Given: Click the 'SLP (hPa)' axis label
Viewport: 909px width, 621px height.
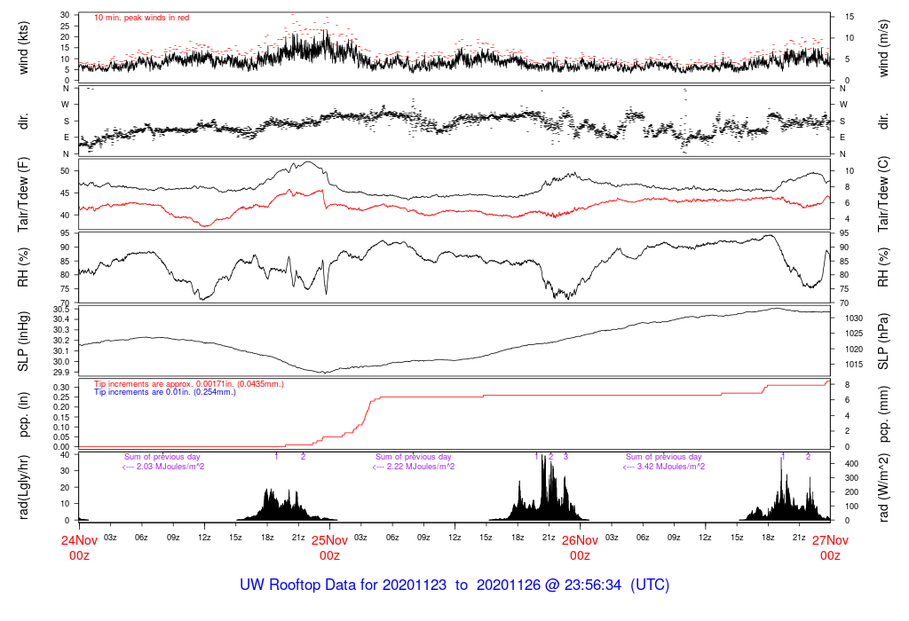Looking at the screenshot, I should (x=883, y=342).
